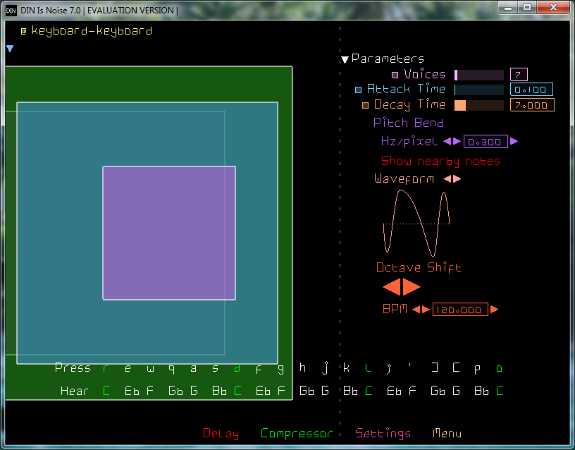Select previous waveform with left arrow
575x450 pixels.
pyautogui.click(x=447, y=179)
